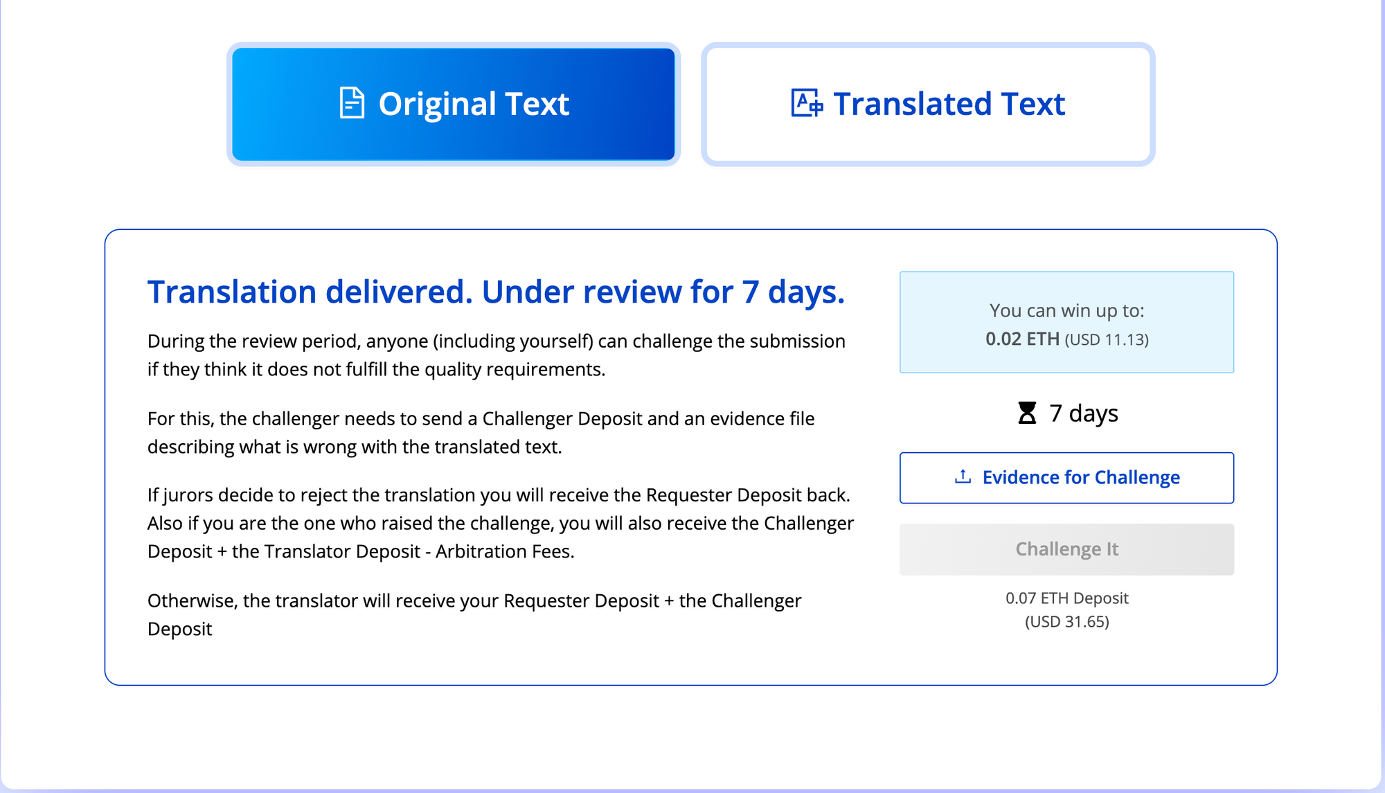Click paragraph about the review period
Viewport: 1385px width, 793px height.
(496, 355)
